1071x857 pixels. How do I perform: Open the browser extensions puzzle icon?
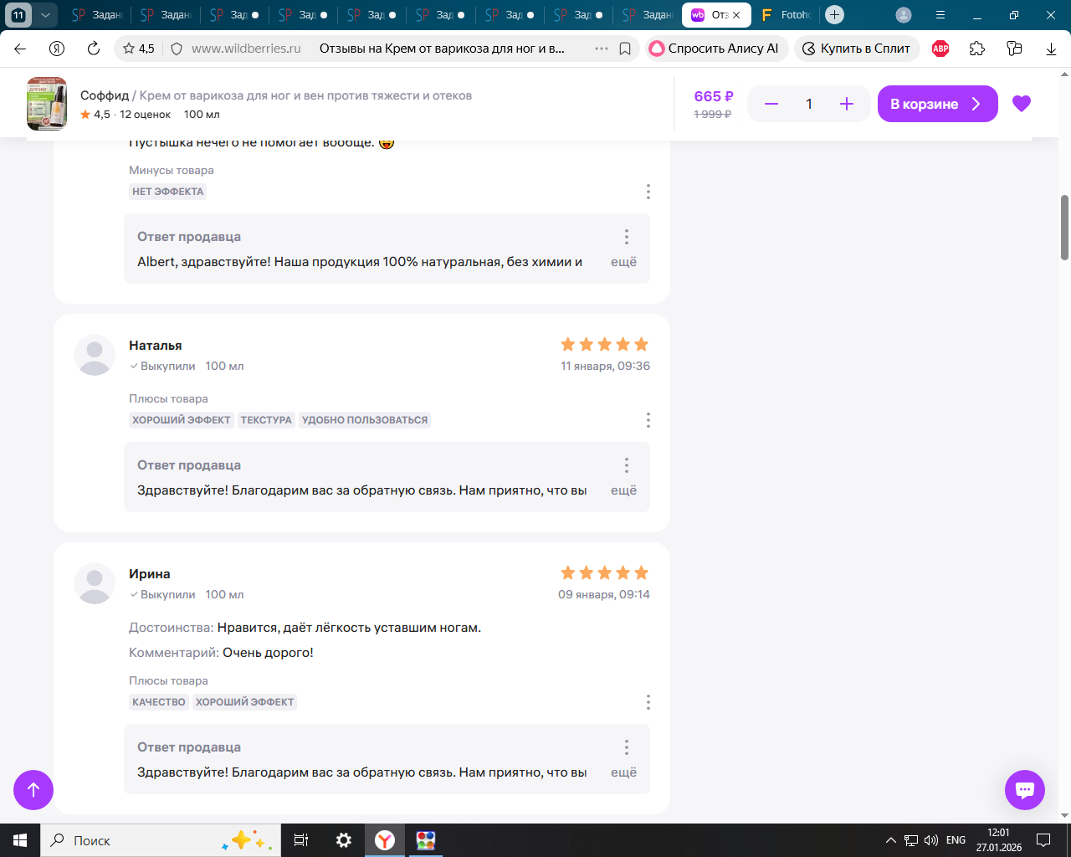click(x=977, y=49)
